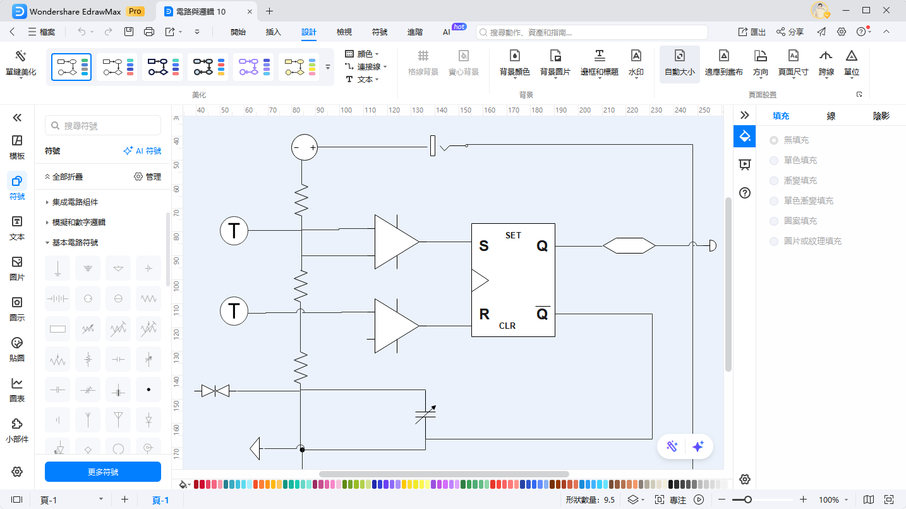Click the 更多符號 more symbols button
Screen dimensions: 906x509
(103, 472)
